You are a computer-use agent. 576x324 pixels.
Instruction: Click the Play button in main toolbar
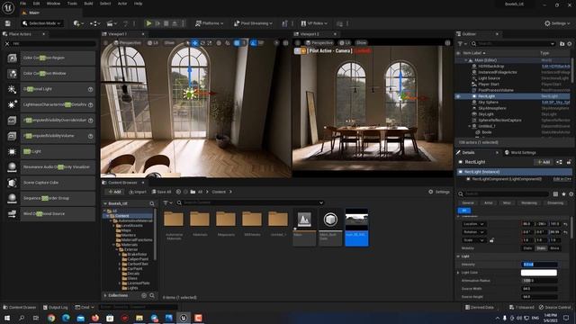[148, 23]
